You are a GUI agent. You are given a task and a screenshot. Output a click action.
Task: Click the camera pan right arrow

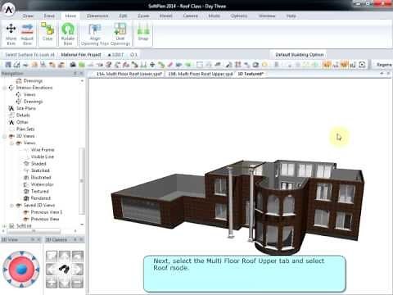coord(78,270)
